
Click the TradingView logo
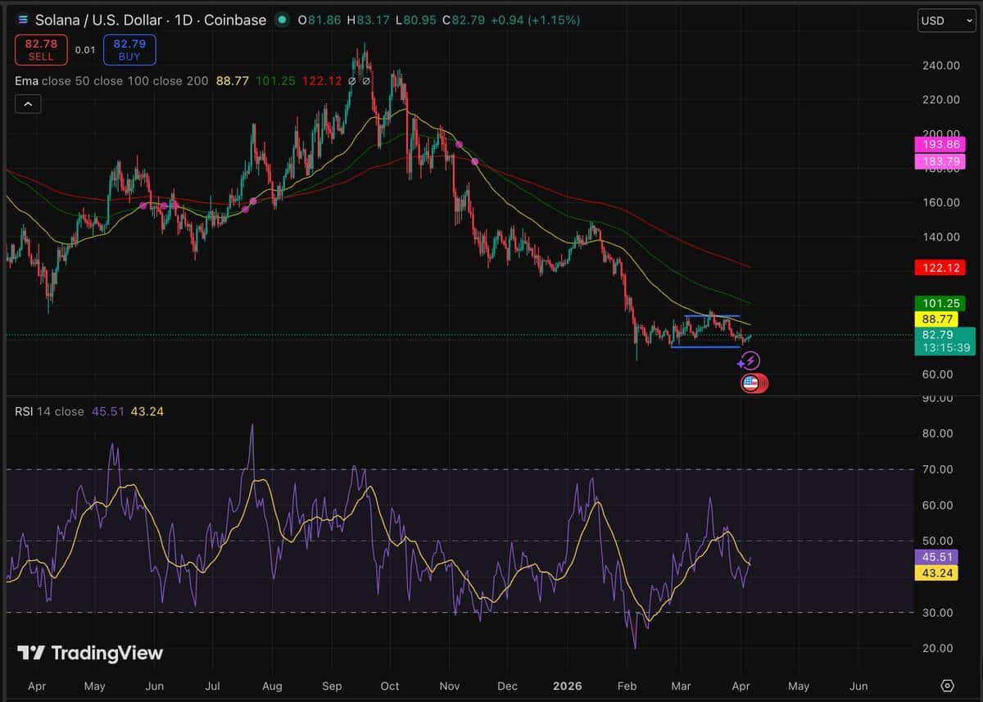tap(90, 653)
